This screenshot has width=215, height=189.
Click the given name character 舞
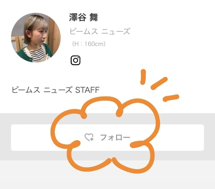94,17
